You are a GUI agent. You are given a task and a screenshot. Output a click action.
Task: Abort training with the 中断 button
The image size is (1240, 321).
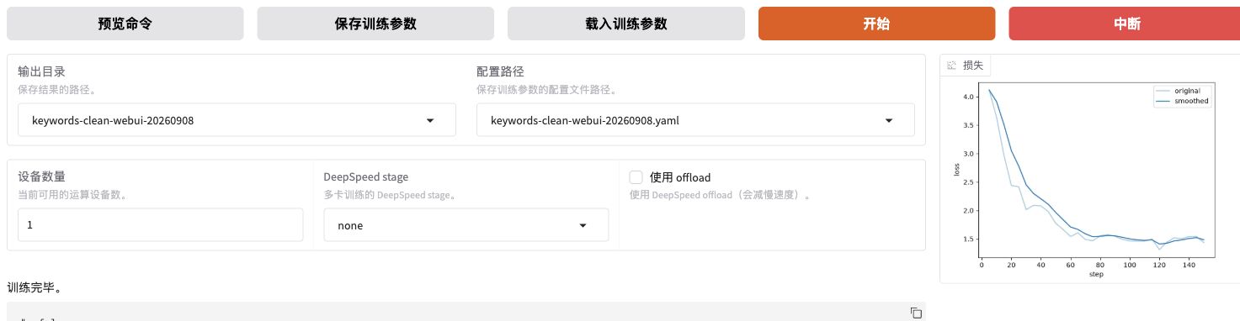tap(1127, 24)
